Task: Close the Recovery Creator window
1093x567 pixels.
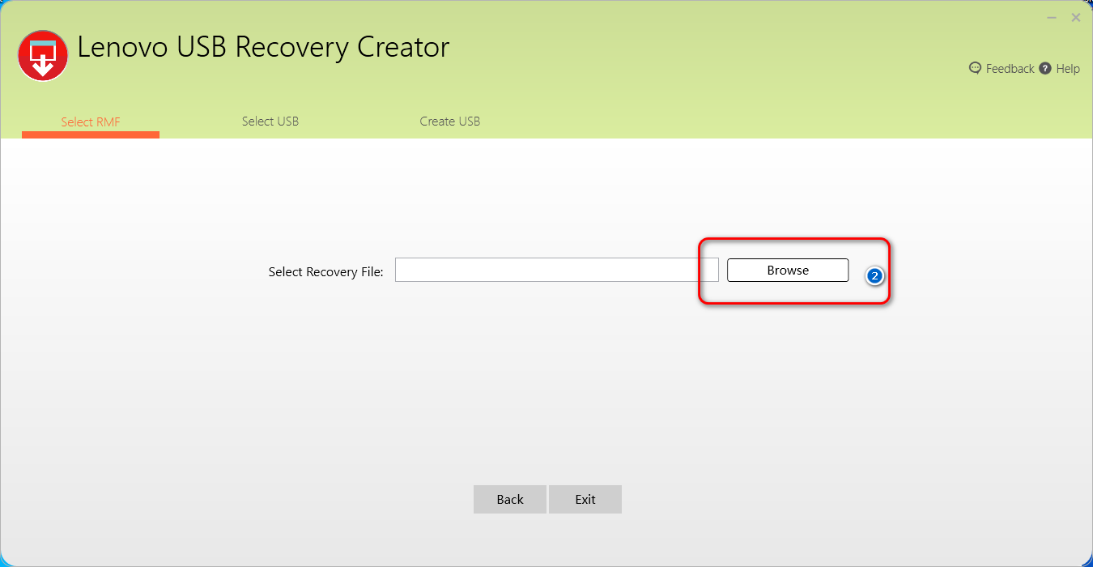Action: [x=1076, y=17]
